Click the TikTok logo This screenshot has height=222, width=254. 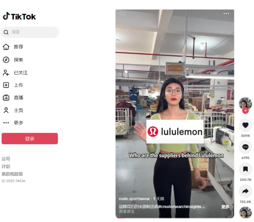pyautogui.click(x=19, y=16)
